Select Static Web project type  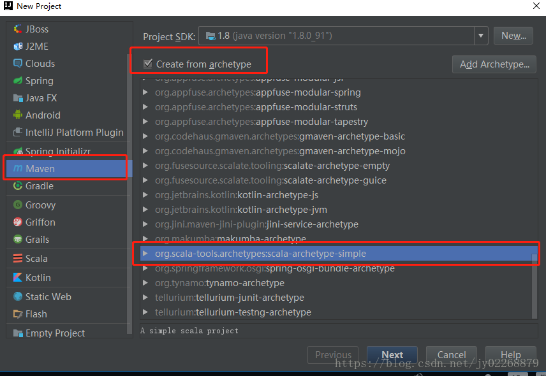pyautogui.click(x=68, y=297)
